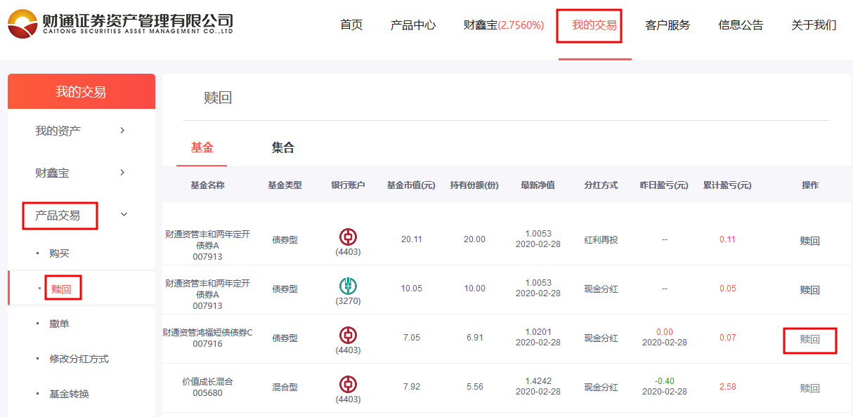Click the held shares value 20.00
The width and height of the screenshot is (853, 417).
[x=474, y=239]
